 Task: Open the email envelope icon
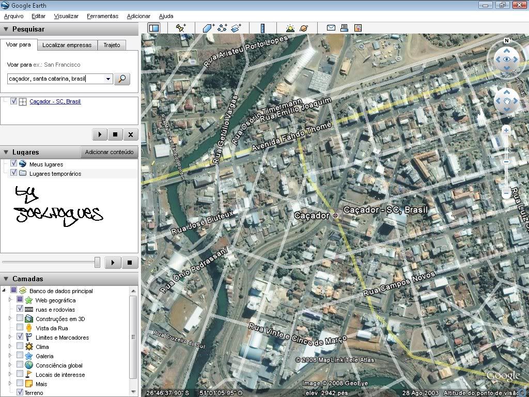point(331,28)
